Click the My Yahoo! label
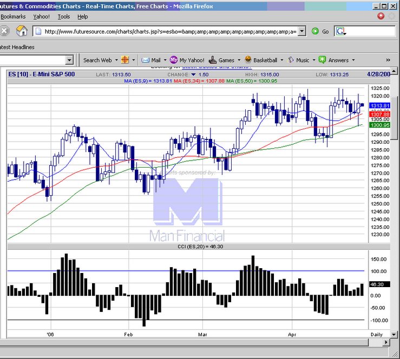Screen dimensions: 400x359 192,60
